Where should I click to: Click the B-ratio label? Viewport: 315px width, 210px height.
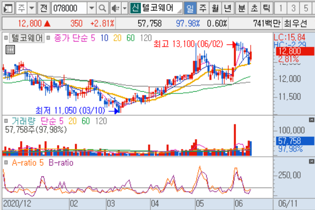click(x=61, y=163)
